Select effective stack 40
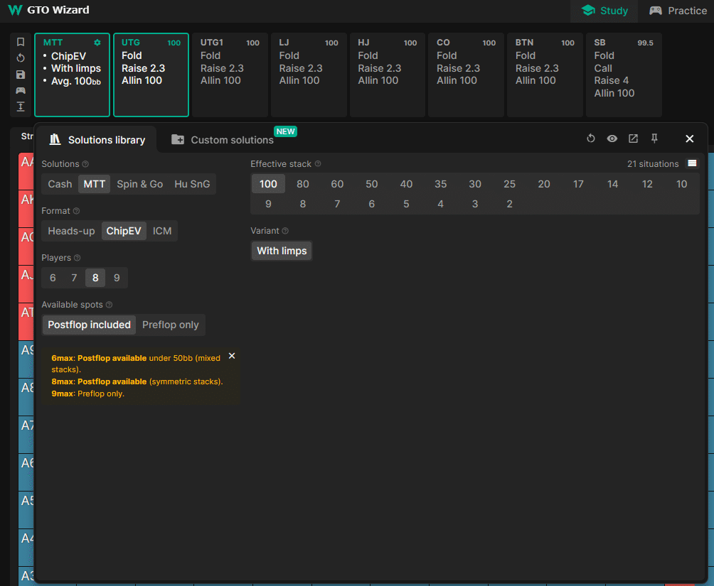 pos(406,184)
